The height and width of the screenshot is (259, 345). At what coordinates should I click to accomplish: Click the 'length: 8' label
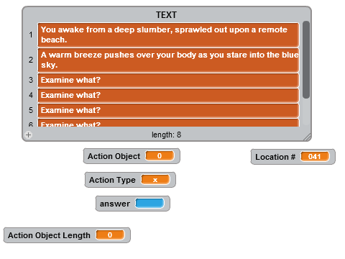pos(166,135)
